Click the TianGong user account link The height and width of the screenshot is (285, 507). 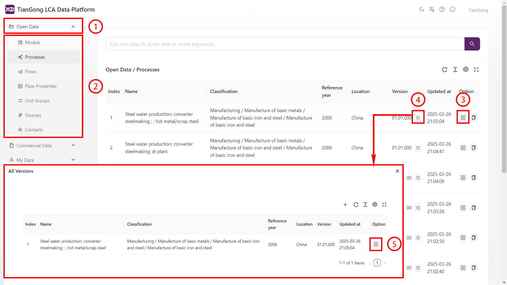(x=478, y=10)
